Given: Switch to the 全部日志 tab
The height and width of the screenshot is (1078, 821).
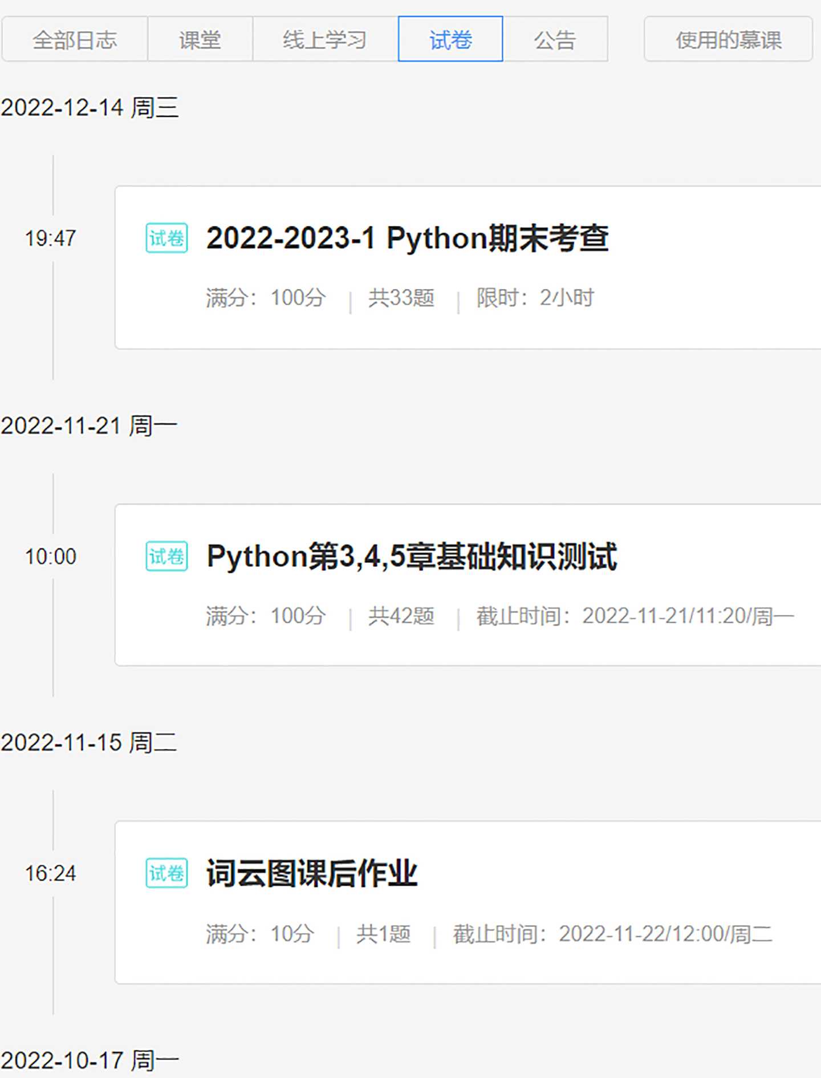Looking at the screenshot, I should coord(75,39).
